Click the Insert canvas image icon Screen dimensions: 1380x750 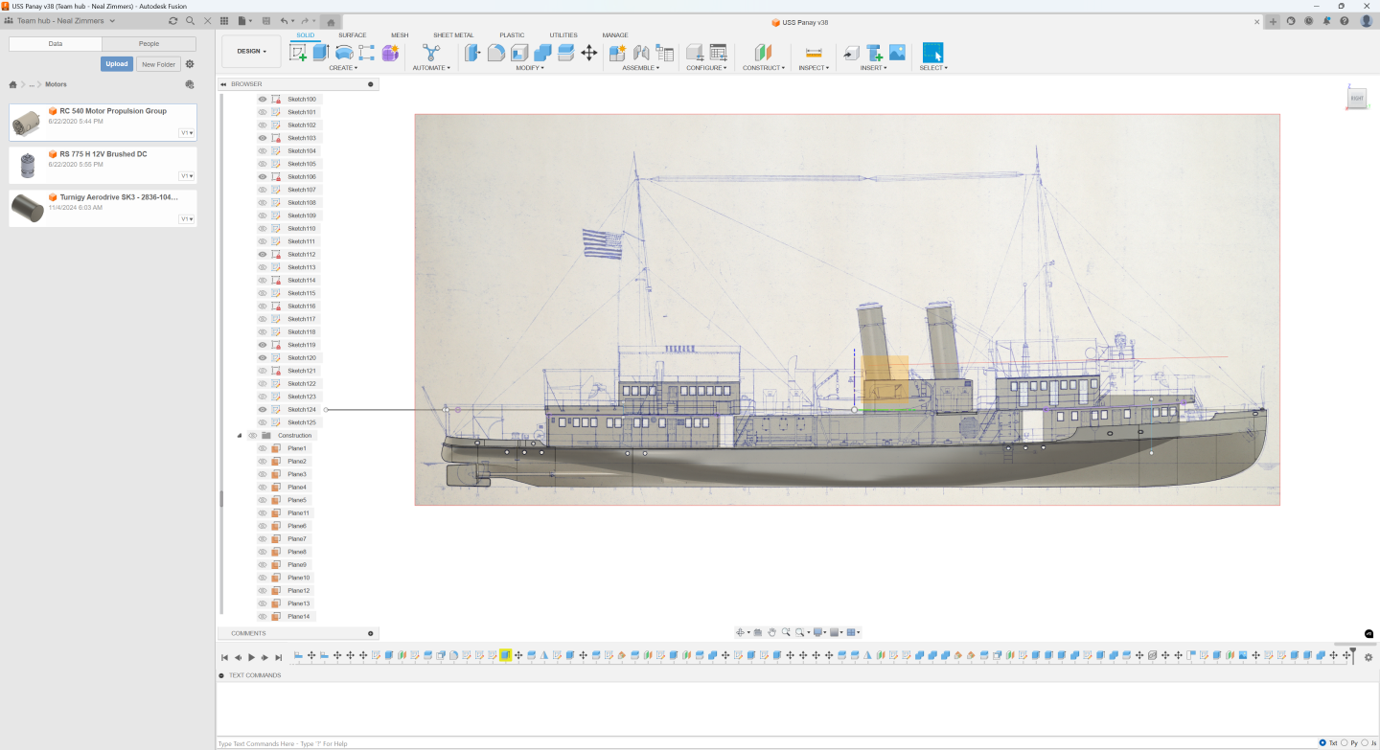pyautogui.click(x=897, y=53)
